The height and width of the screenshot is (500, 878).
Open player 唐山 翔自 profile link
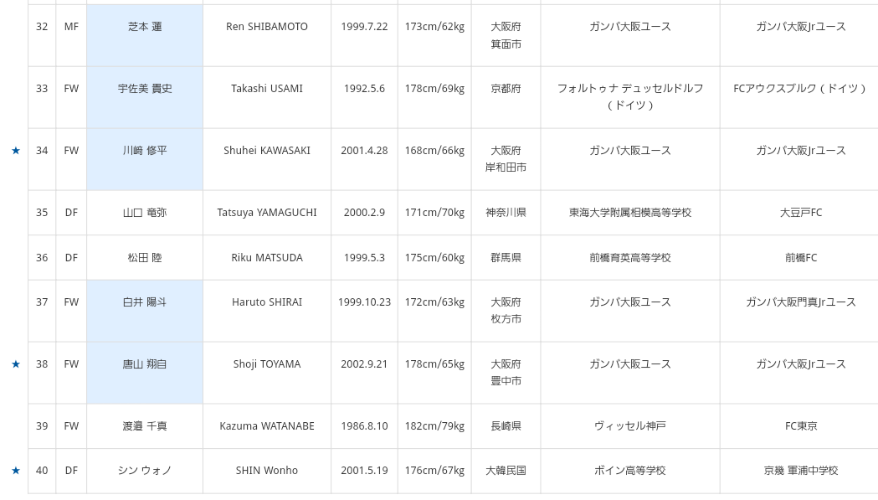(x=145, y=364)
